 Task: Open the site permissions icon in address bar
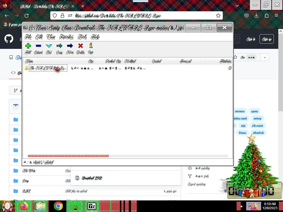(x=70, y=16)
